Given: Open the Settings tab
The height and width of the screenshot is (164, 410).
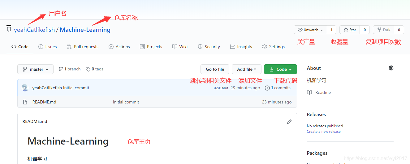Looking at the screenshot, I should coord(273,47).
